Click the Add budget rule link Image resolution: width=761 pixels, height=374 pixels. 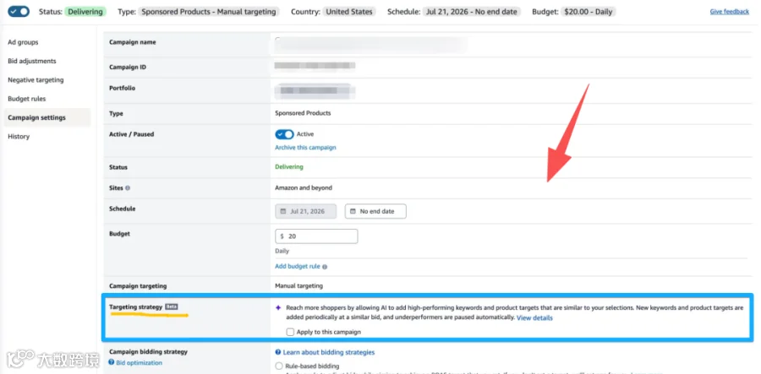tap(298, 267)
